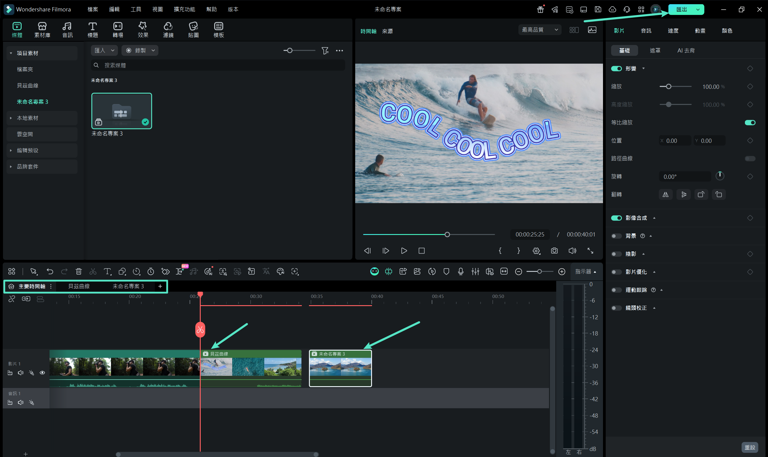Screen dimensions: 768x457
Task: Enable the 陰影 shadow toggle
Action: coord(616,254)
